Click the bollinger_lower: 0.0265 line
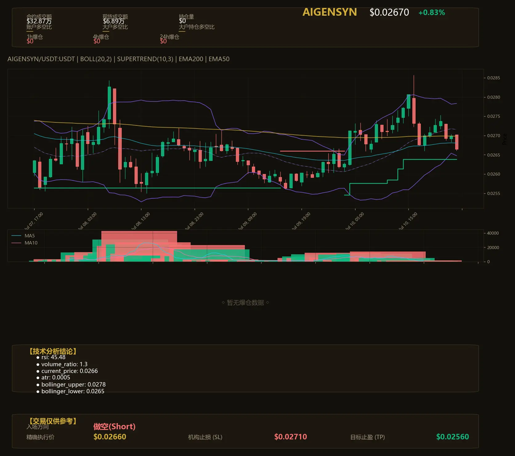The height and width of the screenshot is (456, 515). tap(70, 391)
